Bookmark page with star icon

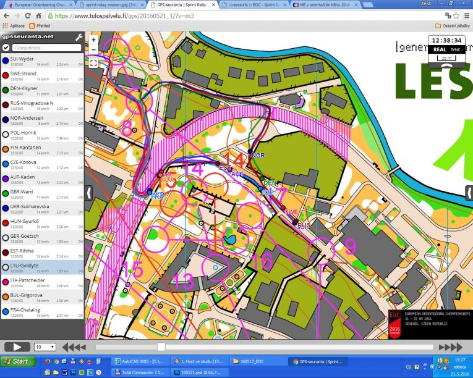pos(456,15)
